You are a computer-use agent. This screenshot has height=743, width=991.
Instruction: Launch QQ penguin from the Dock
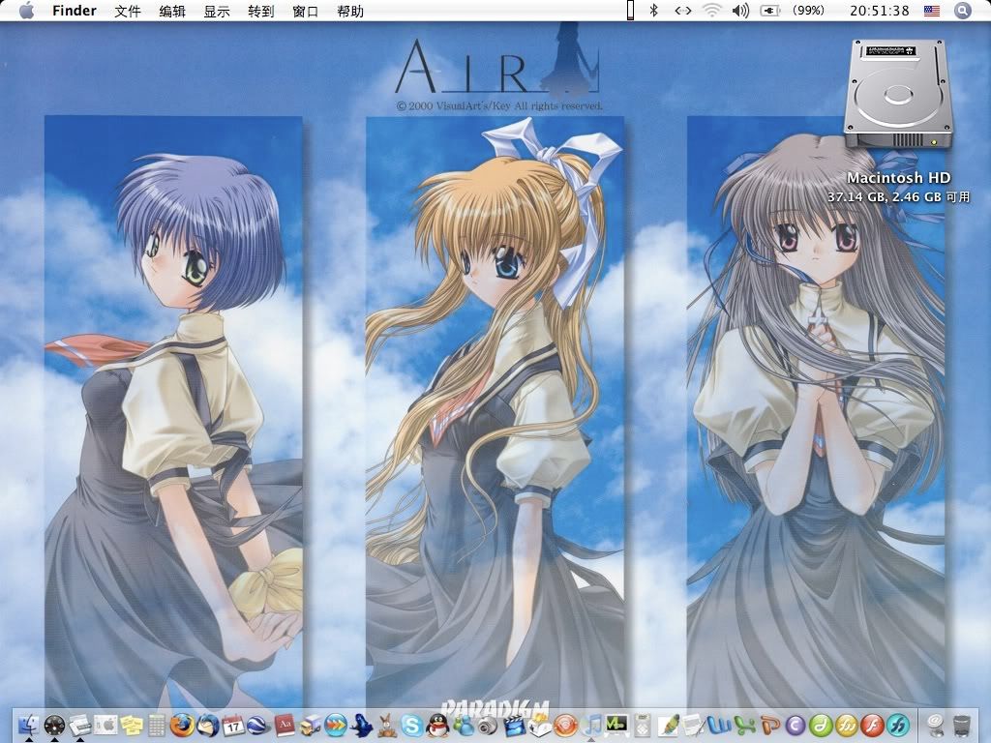pyautogui.click(x=437, y=725)
